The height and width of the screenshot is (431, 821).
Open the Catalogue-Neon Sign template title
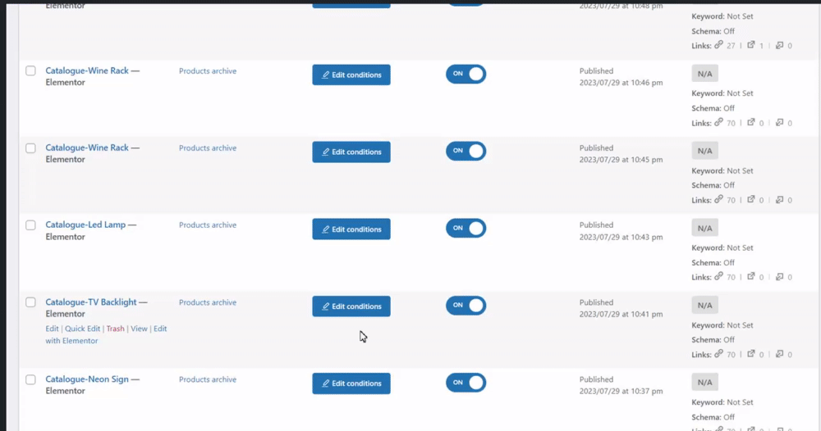point(87,379)
